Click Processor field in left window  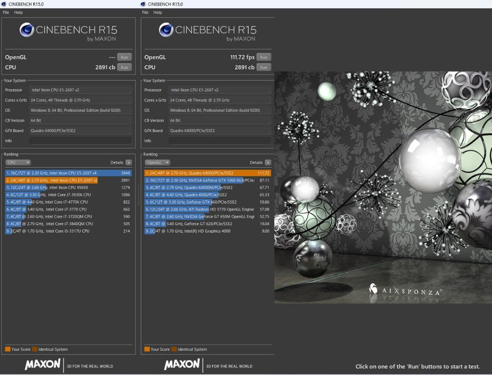(x=80, y=90)
